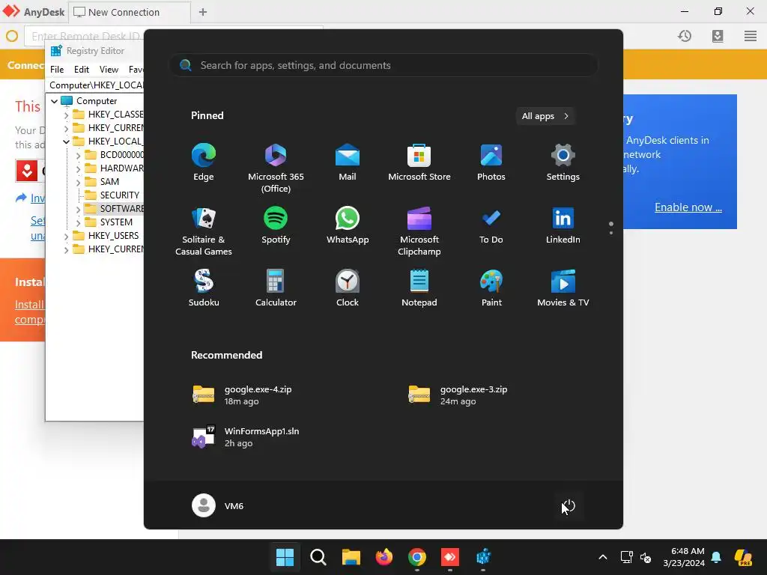767x575 pixels.
Task: Click the Start menu power button
Action: point(569,505)
